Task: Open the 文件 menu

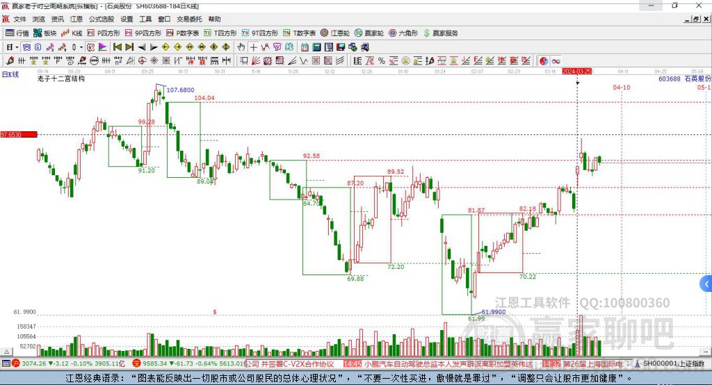Action: pyautogui.click(x=20, y=19)
